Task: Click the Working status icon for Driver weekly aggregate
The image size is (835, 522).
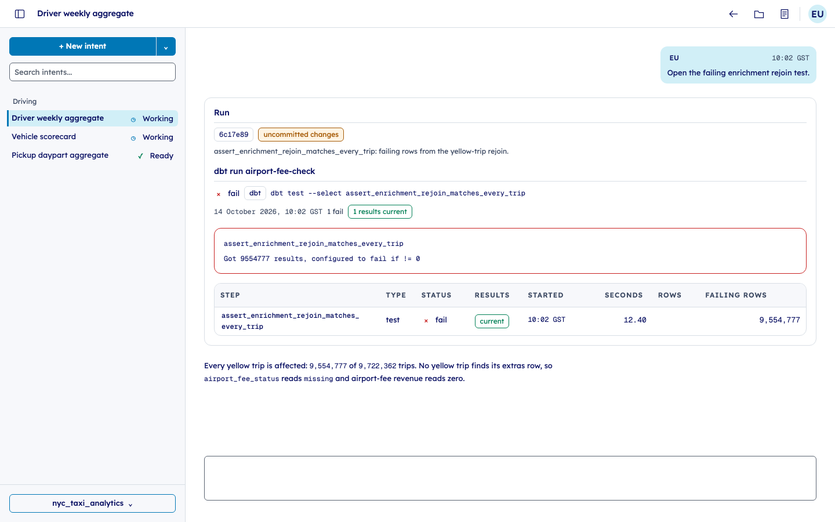Action: (133, 119)
